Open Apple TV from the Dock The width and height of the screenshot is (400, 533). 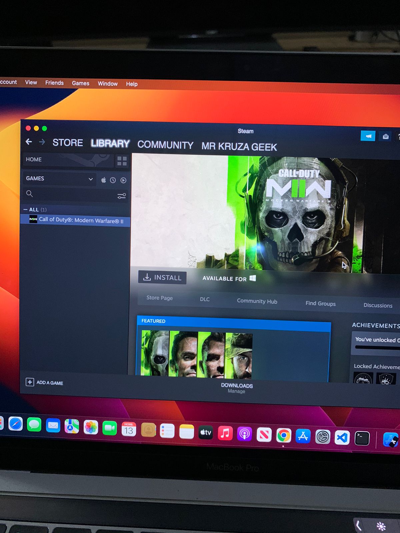(x=206, y=432)
